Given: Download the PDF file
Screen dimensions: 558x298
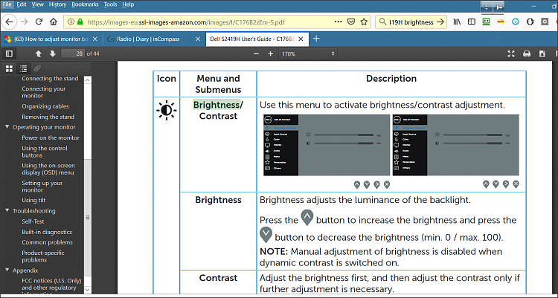Looking at the screenshot, I should point(542,54).
